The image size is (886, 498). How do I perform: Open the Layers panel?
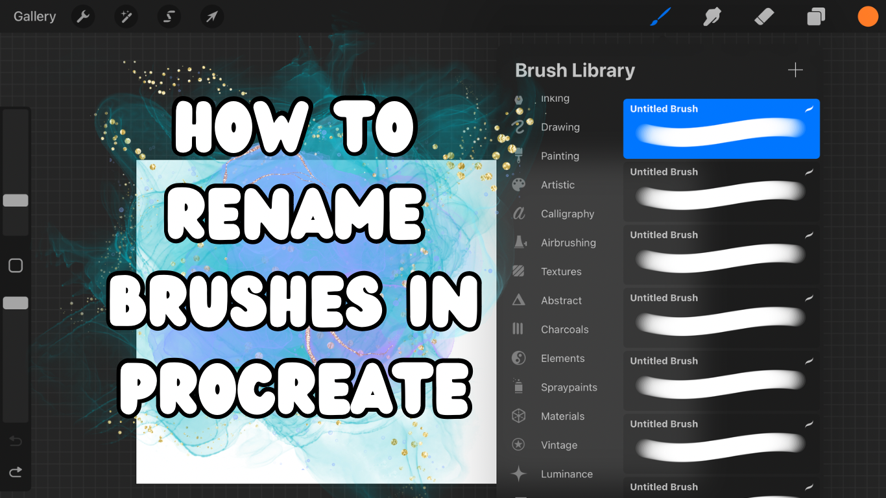(x=815, y=16)
